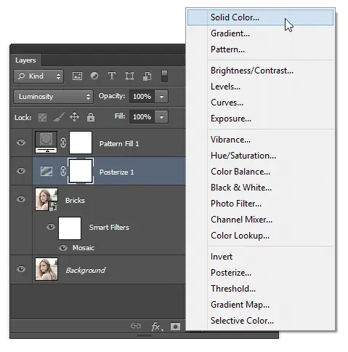Toggle Smart Filters visibility eye
348x352 pixels.
tap(51, 227)
